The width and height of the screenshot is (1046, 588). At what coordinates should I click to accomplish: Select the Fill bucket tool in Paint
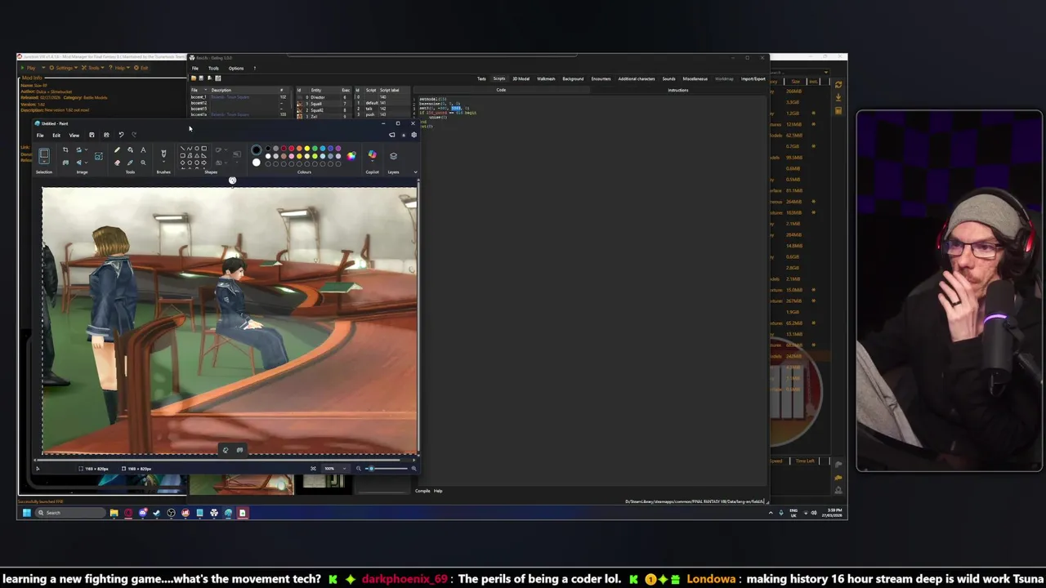130,149
